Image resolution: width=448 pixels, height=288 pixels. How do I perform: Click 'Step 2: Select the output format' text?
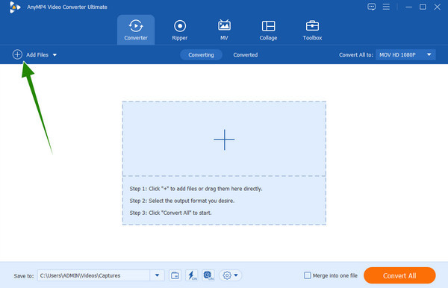pyautogui.click(x=182, y=201)
